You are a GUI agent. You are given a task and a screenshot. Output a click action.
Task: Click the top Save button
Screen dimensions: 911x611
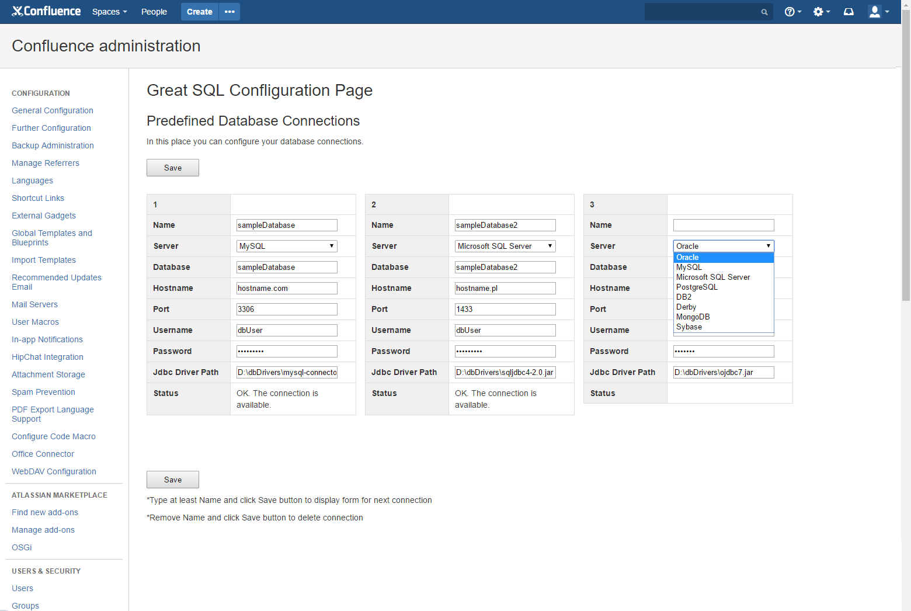pyautogui.click(x=173, y=168)
